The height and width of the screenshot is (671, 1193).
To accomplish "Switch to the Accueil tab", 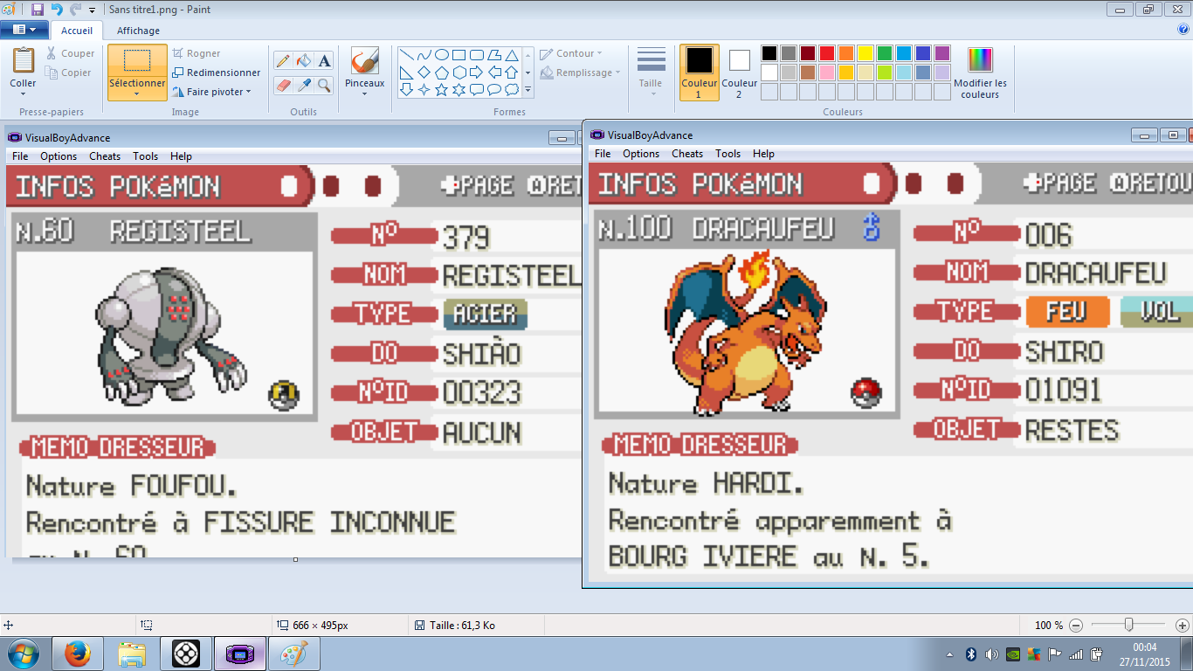I will 77,31.
